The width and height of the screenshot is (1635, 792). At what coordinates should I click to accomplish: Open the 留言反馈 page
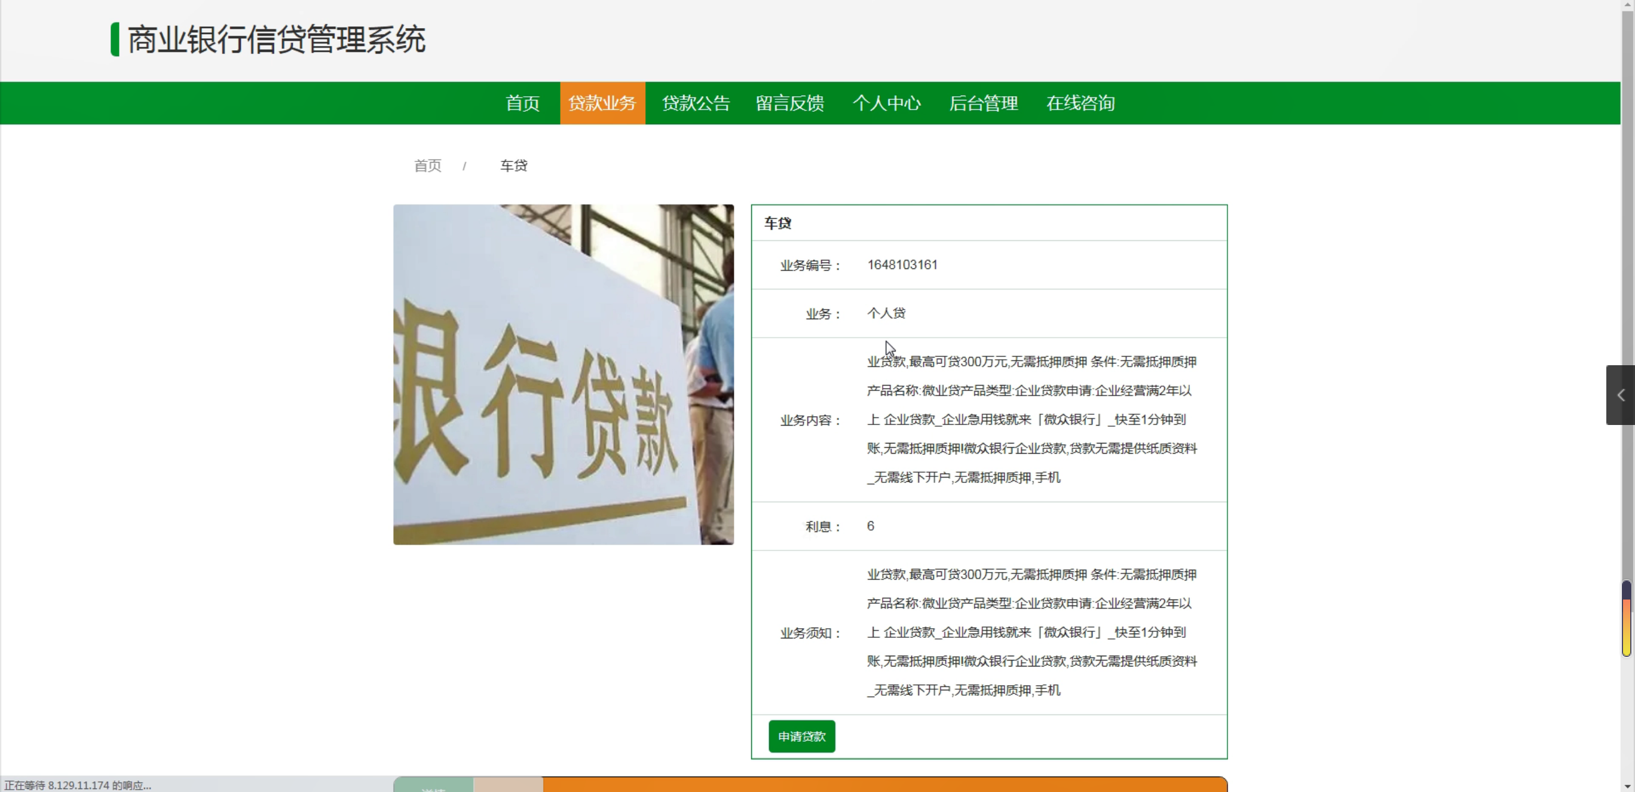pos(789,103)
